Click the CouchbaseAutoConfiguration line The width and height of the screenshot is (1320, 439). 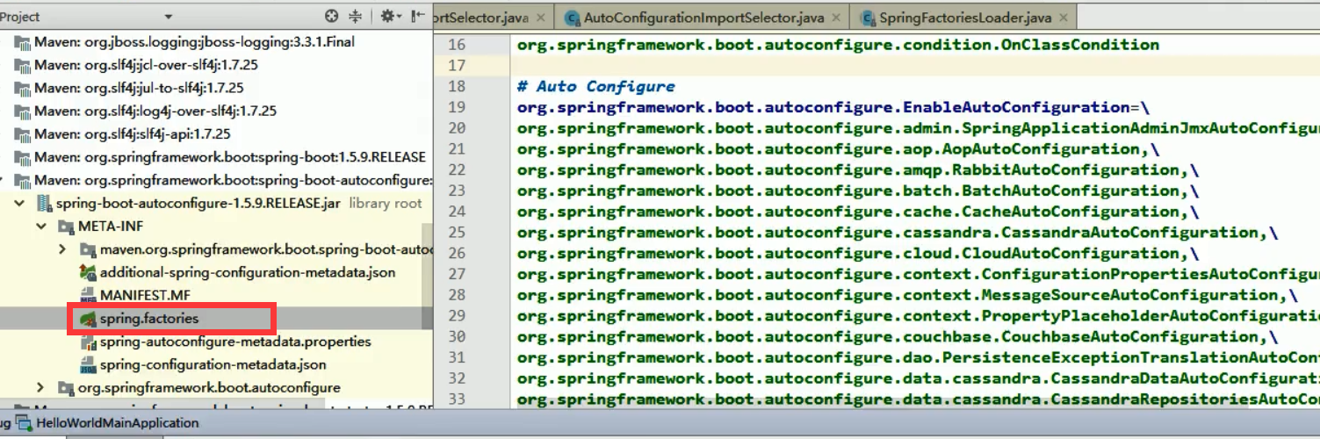click(x=898, y=337)
